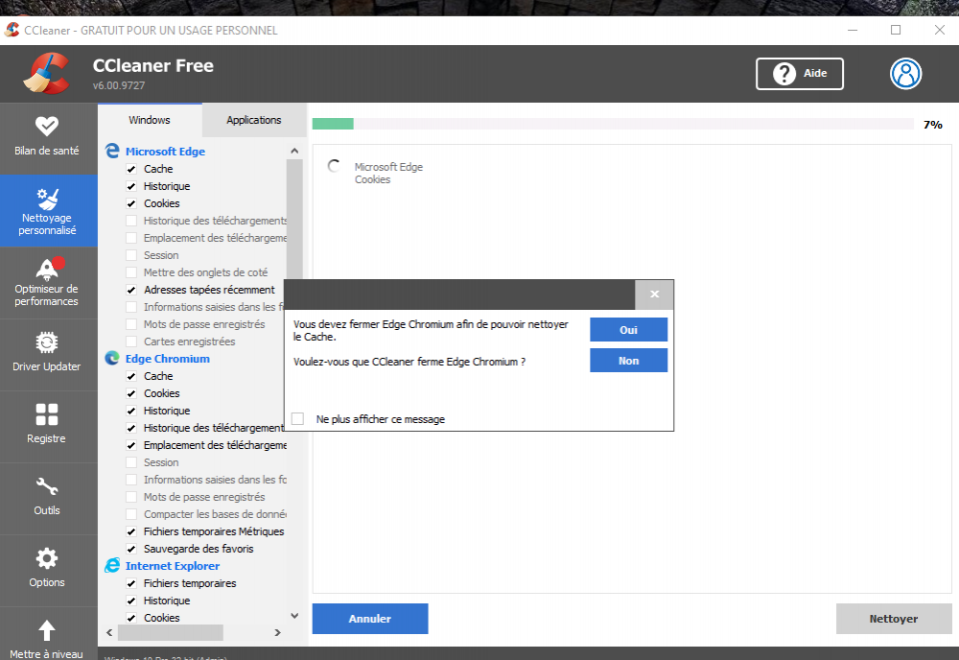
Task: Uncheck Cookies under Internet Explorer
Action: click(130, 618)
